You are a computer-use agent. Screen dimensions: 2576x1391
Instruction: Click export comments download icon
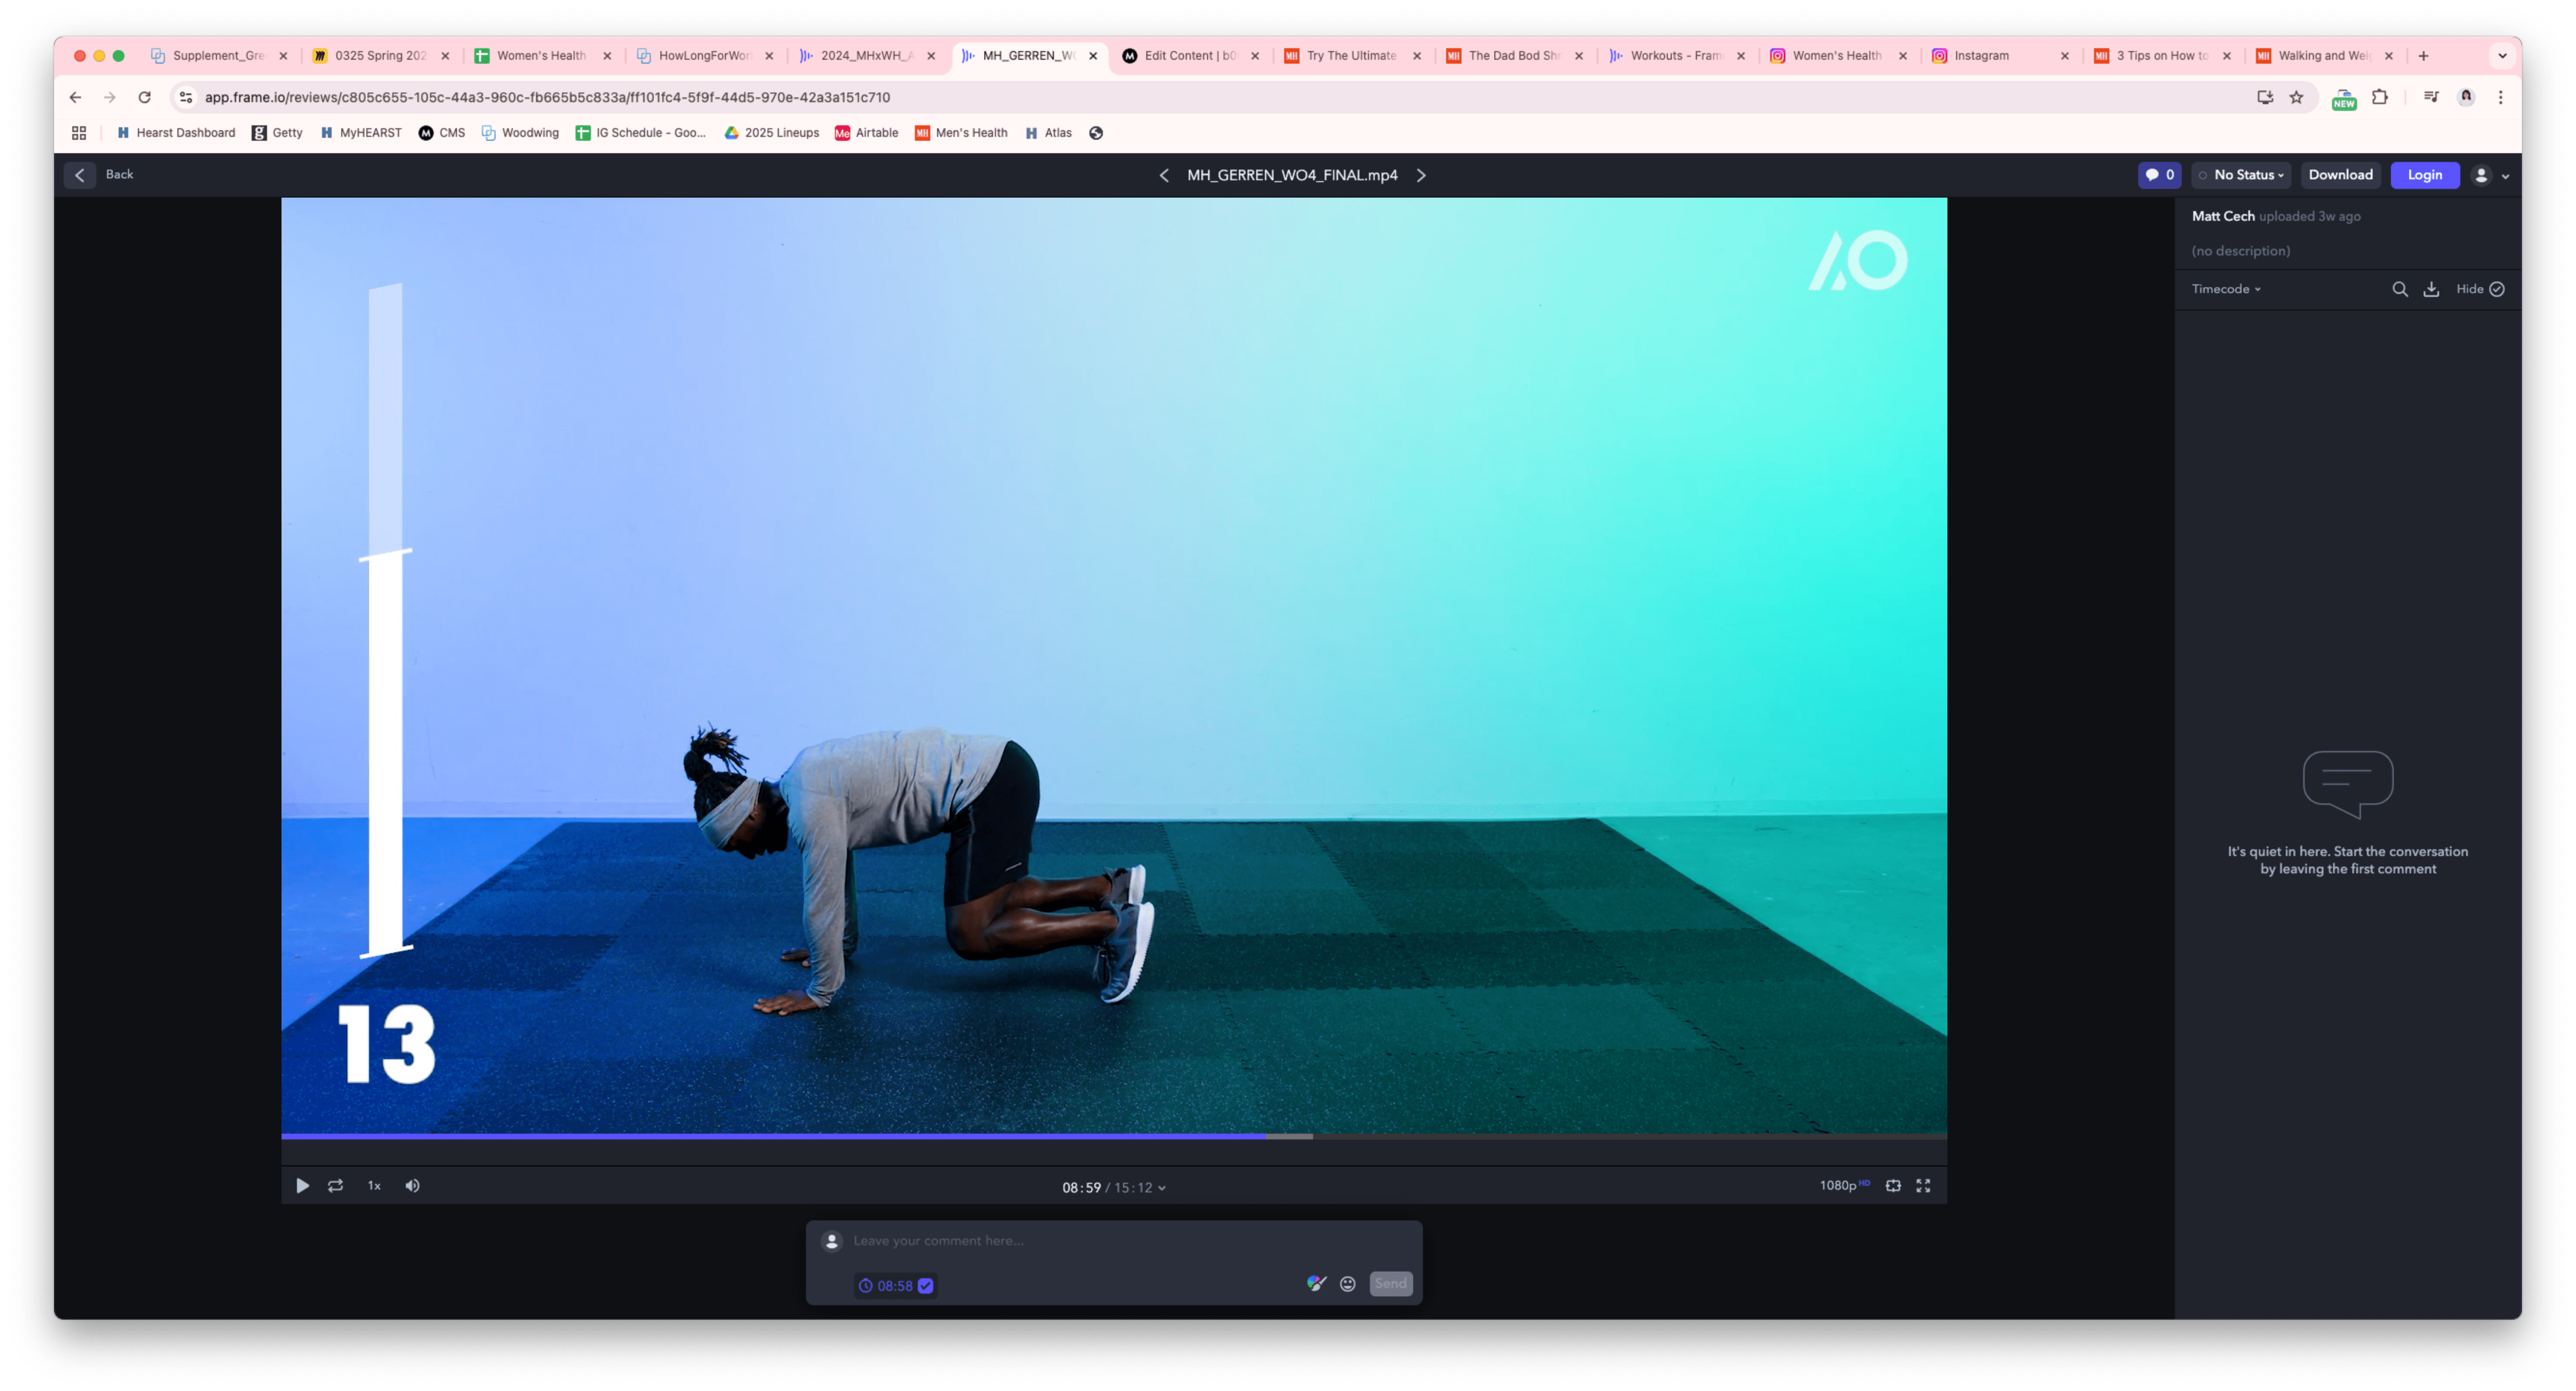point(2431,289)
